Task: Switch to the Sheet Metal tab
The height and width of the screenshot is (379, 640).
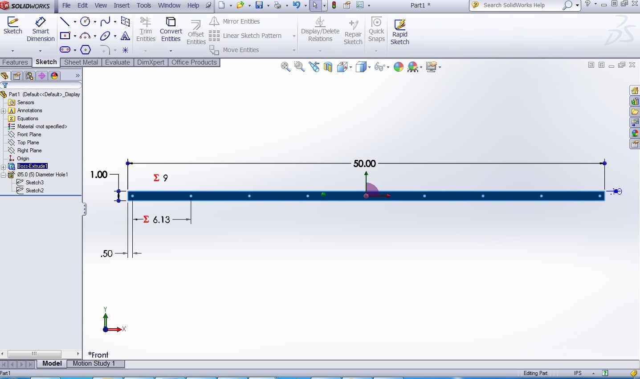Action: [81, 62]
